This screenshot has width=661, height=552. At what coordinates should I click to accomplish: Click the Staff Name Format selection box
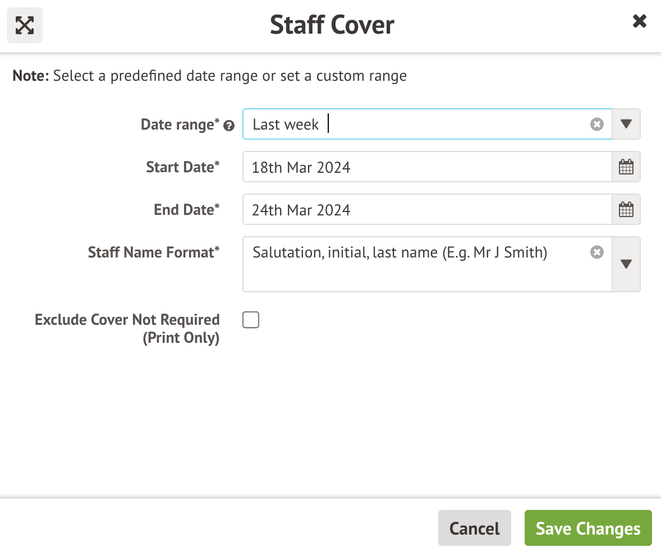[415, 264]
